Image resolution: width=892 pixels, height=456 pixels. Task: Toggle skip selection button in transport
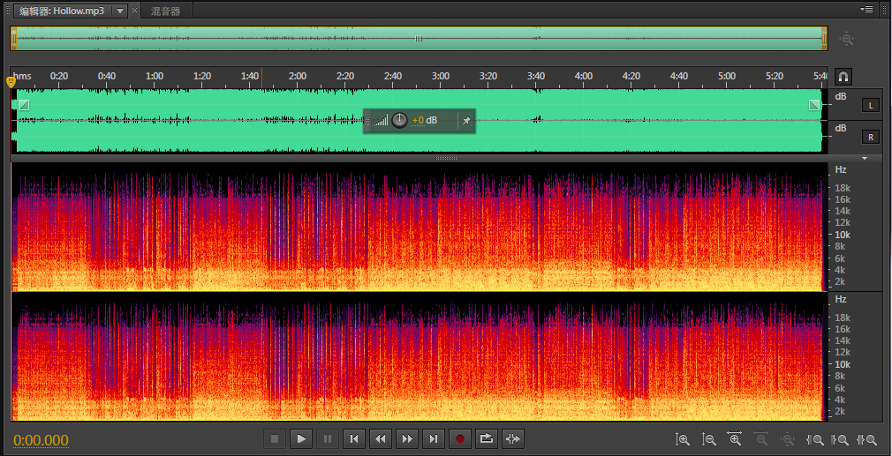[x=512, y=437]
